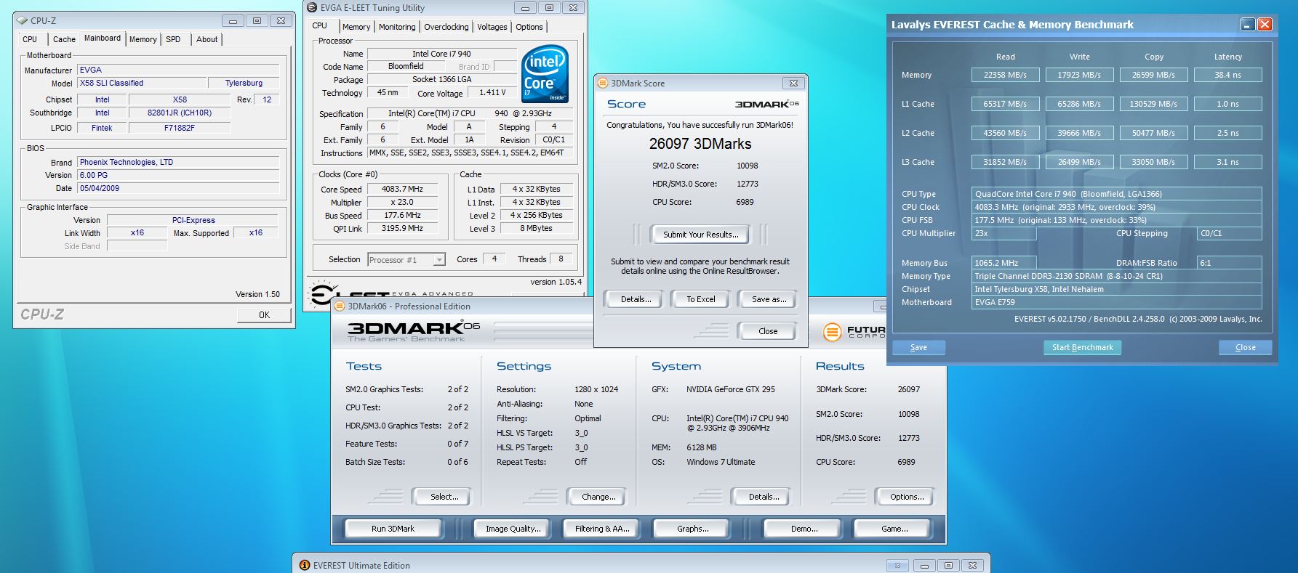Switch to the Memory tab in CPU-Z
The image size is (1298, 573).
[143, 39]
